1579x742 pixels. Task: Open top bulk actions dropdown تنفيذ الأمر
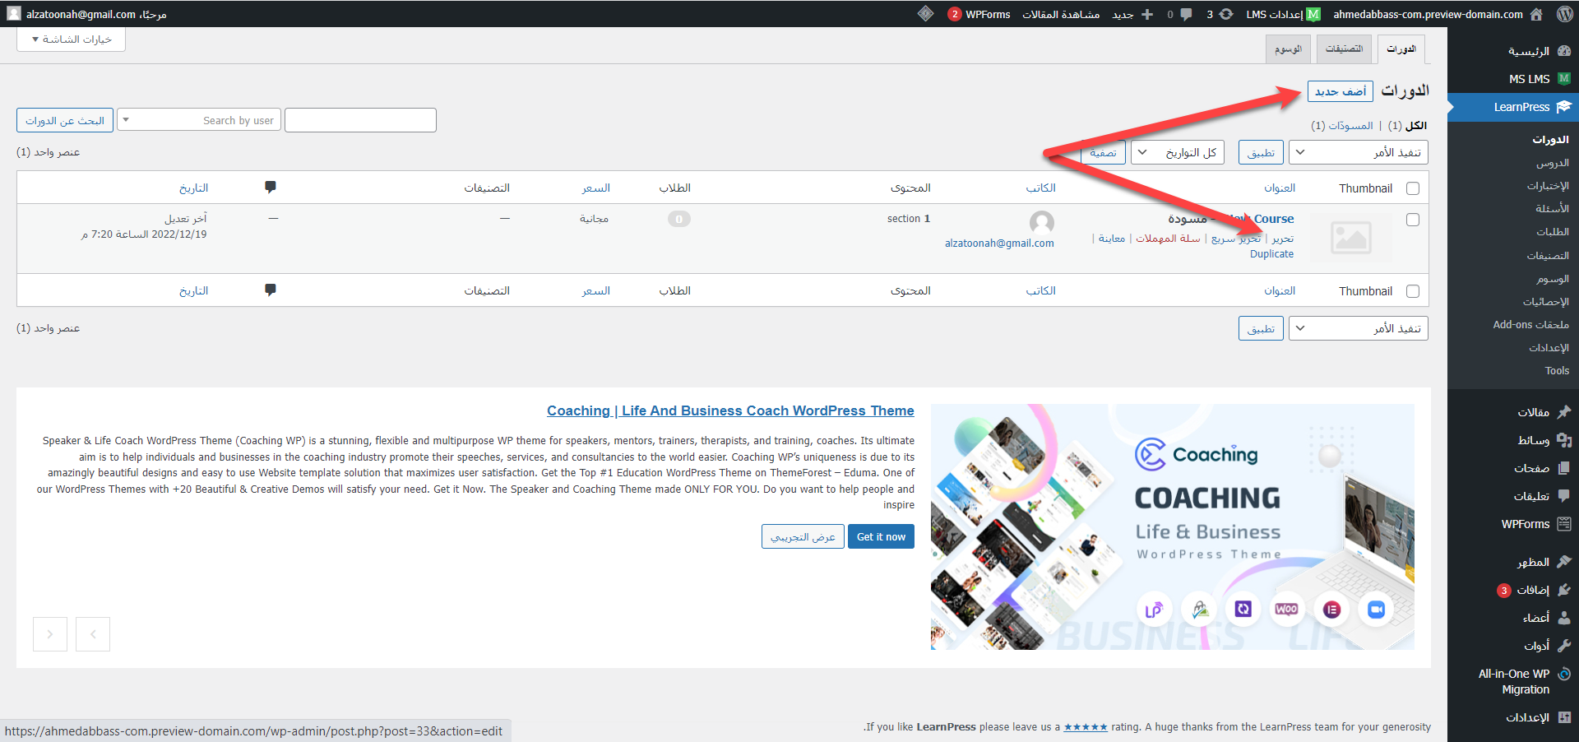(1359, 152)
